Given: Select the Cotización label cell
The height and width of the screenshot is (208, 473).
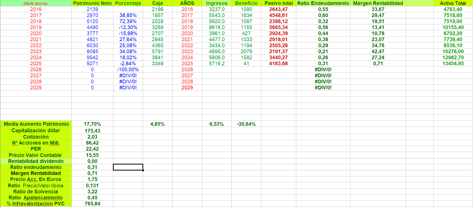Looking at the screenshot, I should coord(36,137).
